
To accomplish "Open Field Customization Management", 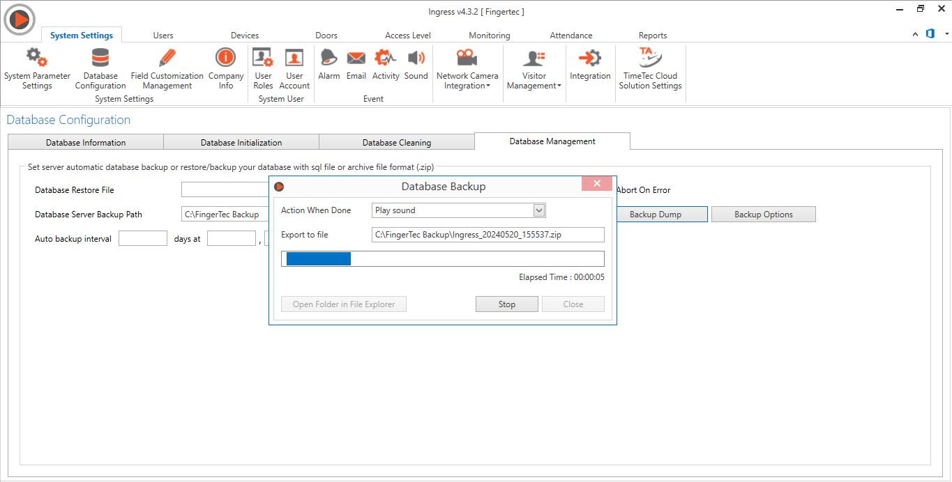I will [167, 69].
